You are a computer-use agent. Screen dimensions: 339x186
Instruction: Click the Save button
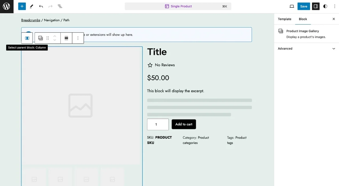304,6
